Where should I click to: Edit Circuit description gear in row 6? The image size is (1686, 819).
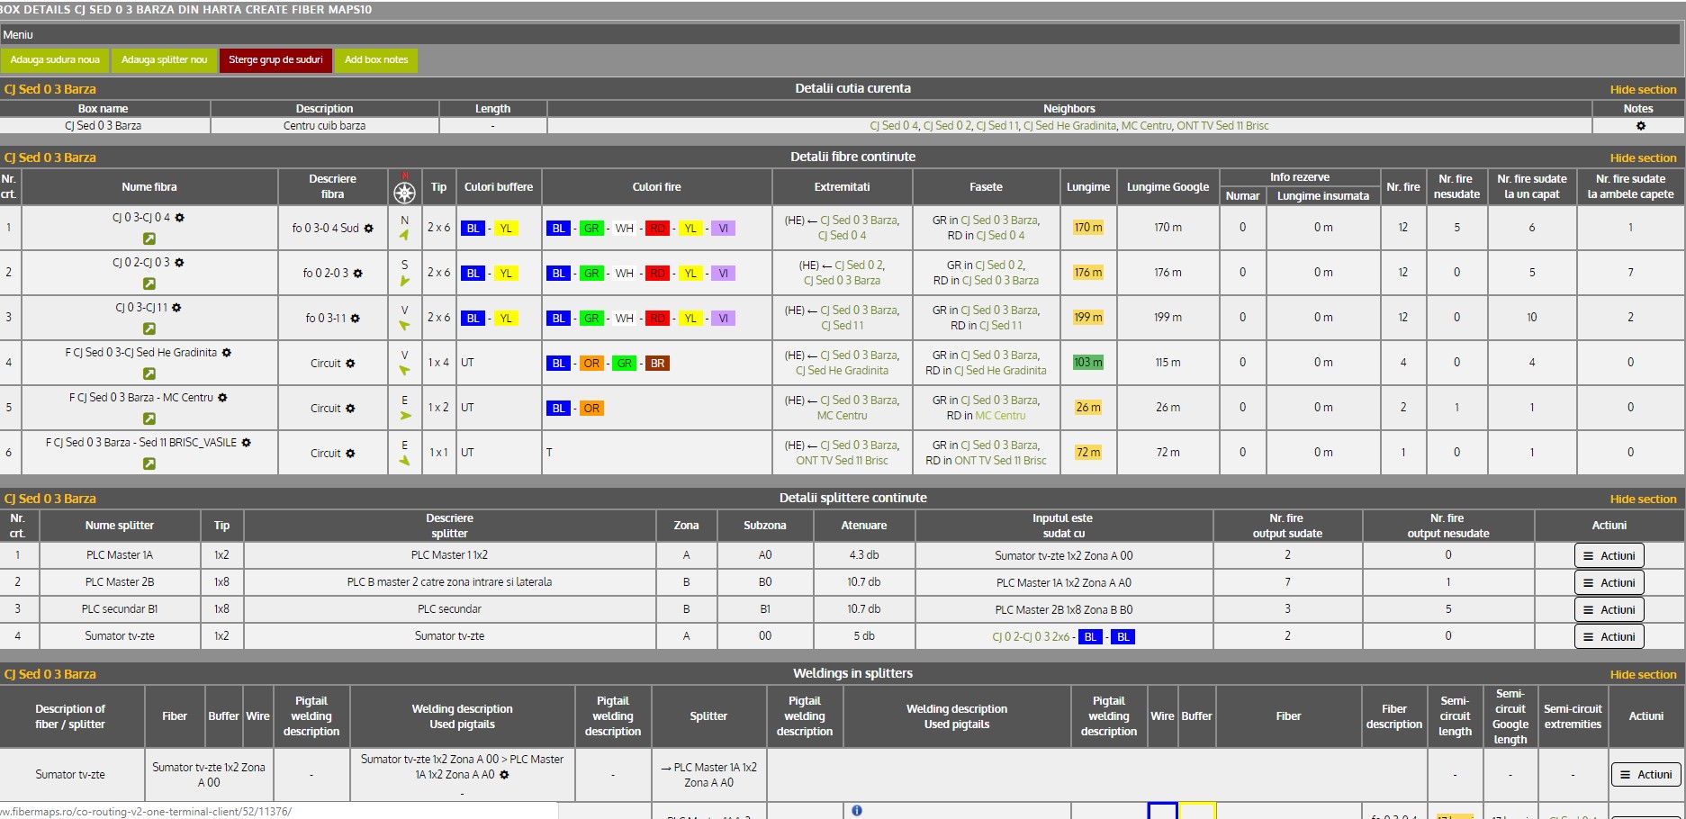(x=350, y=454)
